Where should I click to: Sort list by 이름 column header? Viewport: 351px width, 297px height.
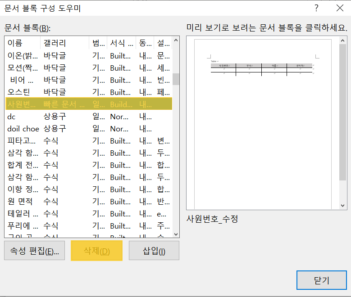23,43
